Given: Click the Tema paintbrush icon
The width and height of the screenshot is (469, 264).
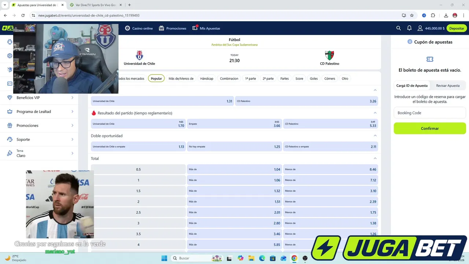Looking at the screenshot, I should [x=10, y=153].
